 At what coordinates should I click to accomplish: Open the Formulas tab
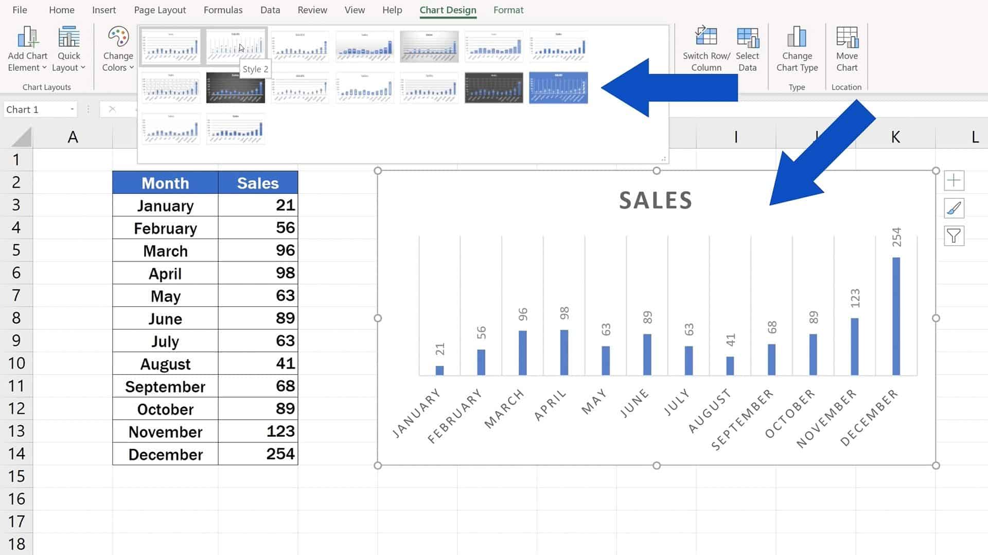tap(223, 10)
